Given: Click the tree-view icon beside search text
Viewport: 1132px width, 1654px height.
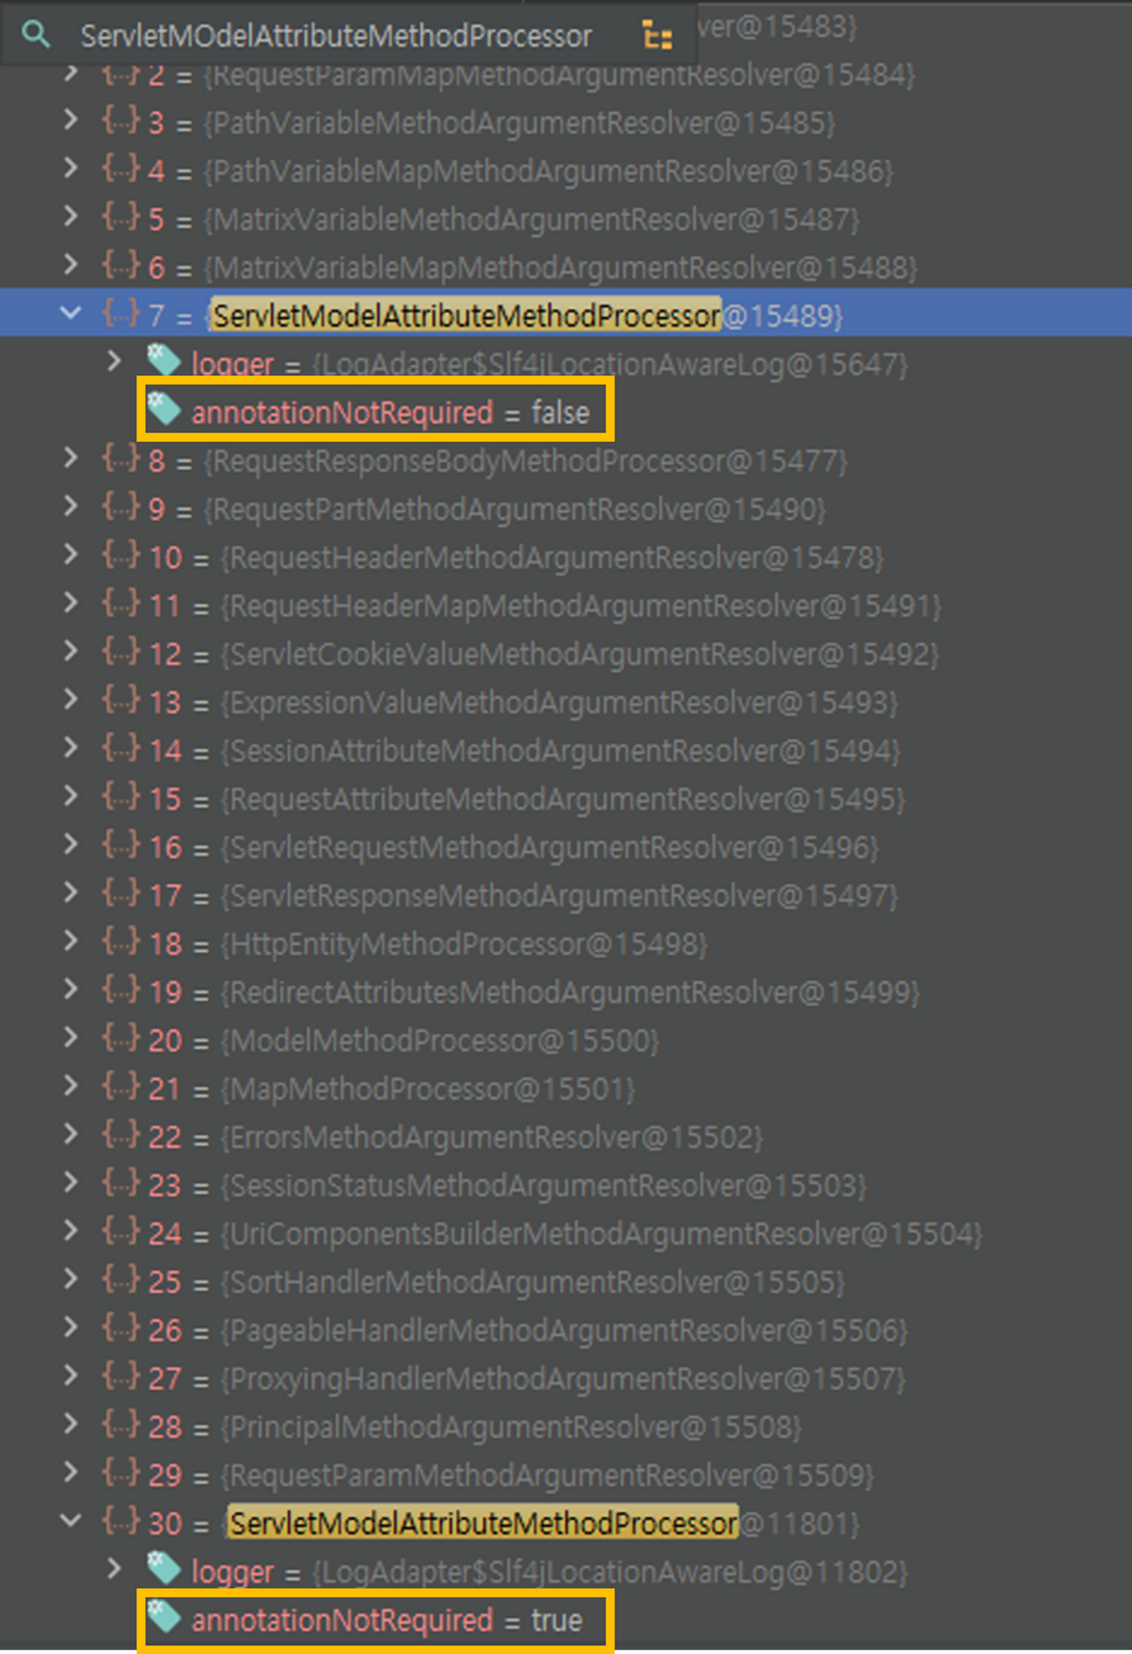Looking at the screenshot, I should coord(656,35).
